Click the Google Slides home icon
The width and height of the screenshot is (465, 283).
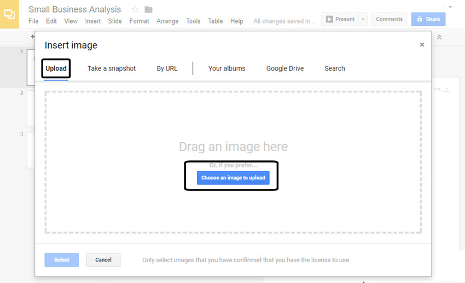(x=9, y=14)
